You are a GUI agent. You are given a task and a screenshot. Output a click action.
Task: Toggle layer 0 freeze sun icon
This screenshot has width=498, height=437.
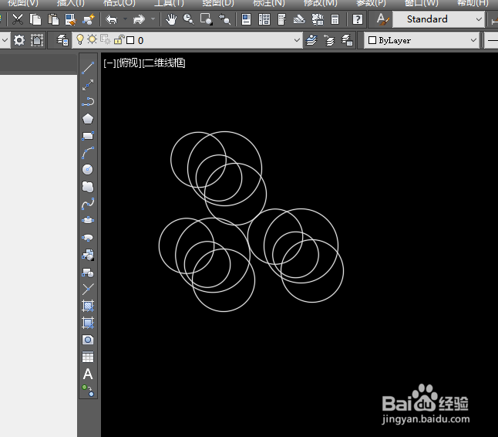[92, 39]
